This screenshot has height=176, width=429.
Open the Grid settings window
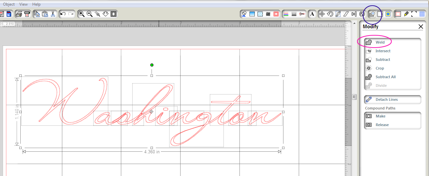422,14
